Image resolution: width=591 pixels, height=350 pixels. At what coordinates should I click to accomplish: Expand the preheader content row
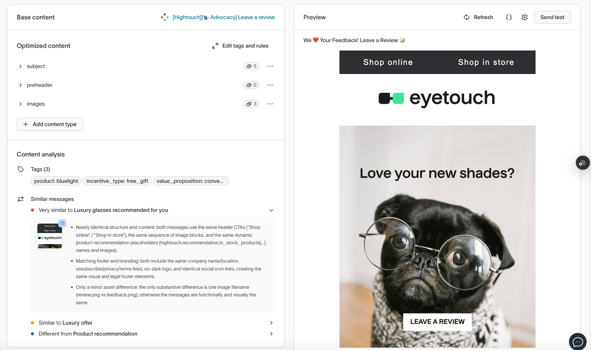tap(20, 85)
